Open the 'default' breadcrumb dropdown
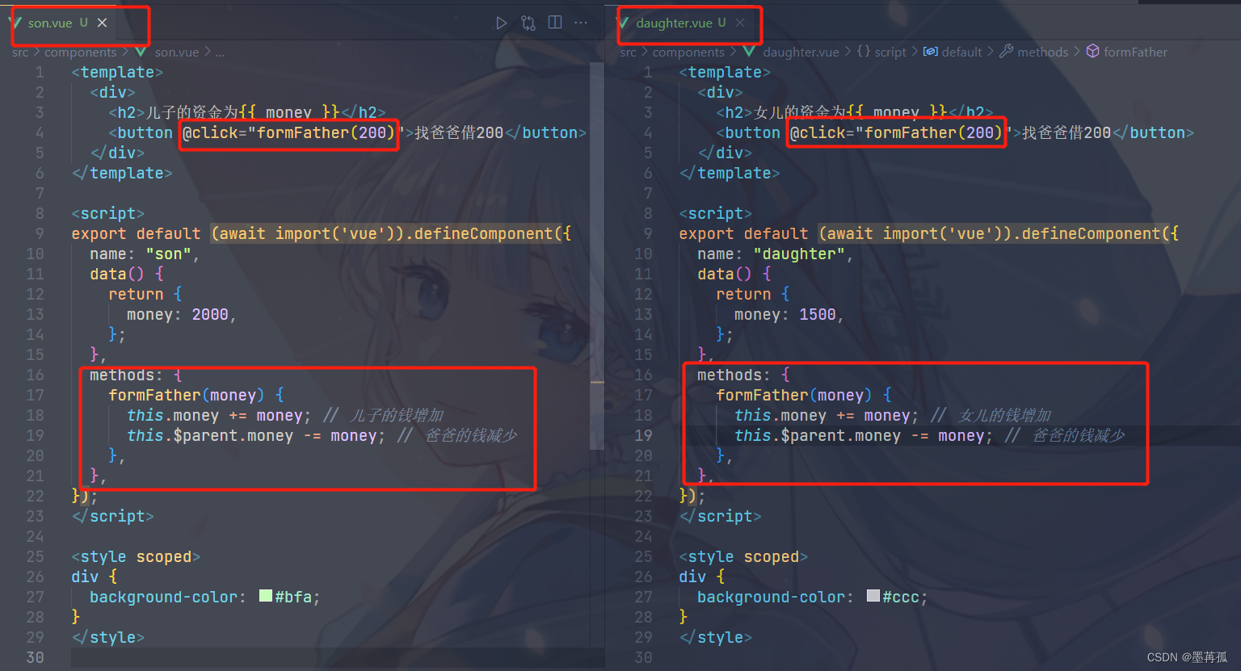Viewport: 1241px width, 671px height. pos(961,52)
